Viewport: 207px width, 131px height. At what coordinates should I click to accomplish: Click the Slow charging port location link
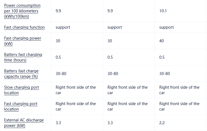[x=22, y=90]
